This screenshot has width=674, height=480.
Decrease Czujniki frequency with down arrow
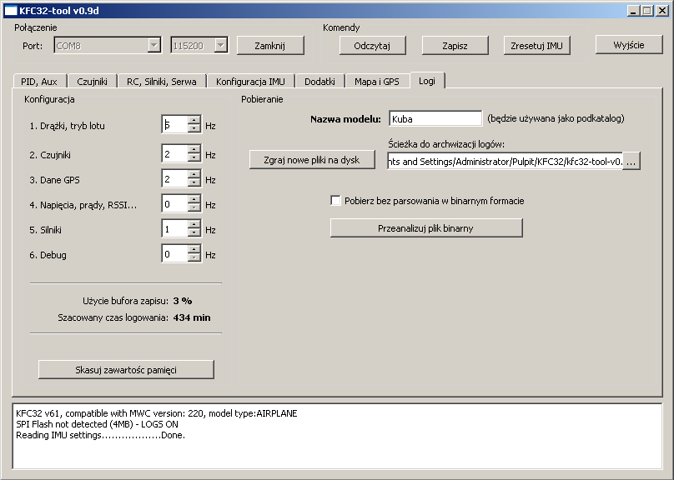(x=194, y=159)
